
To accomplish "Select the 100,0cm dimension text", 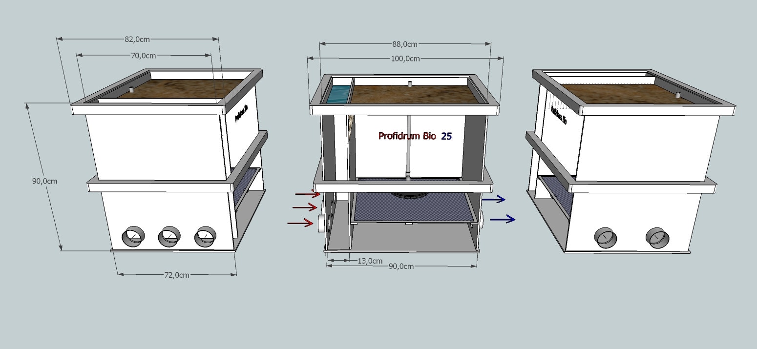I will 405,59.
